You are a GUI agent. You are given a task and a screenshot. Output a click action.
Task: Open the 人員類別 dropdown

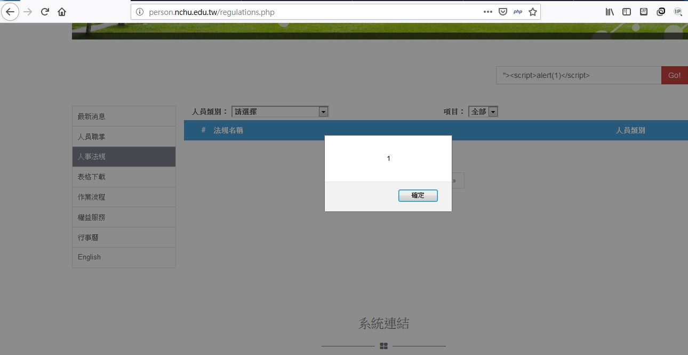tap(280, 112)
